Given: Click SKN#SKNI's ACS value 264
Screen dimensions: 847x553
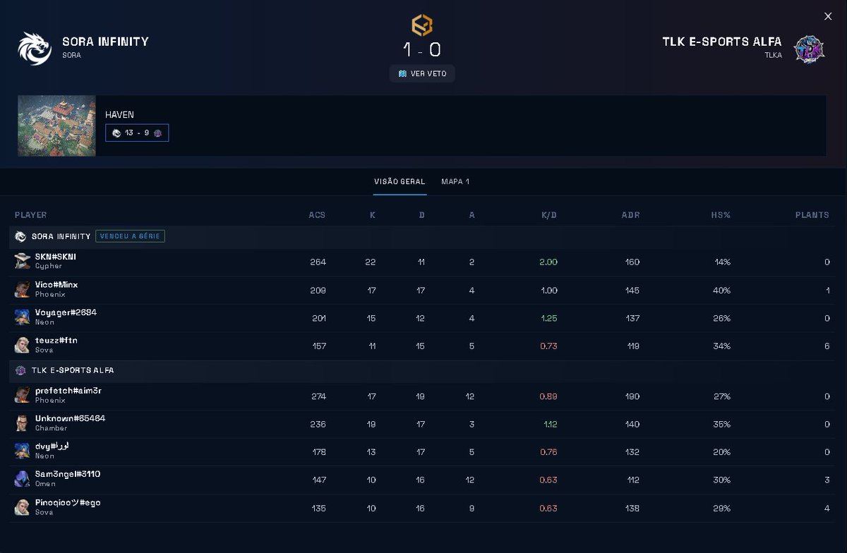Looking at the screenshot, I should click(x=318, y=262).
